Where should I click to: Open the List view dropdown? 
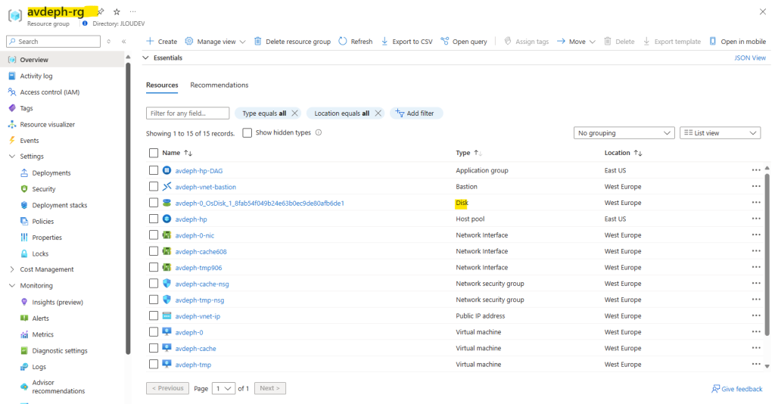721,133
